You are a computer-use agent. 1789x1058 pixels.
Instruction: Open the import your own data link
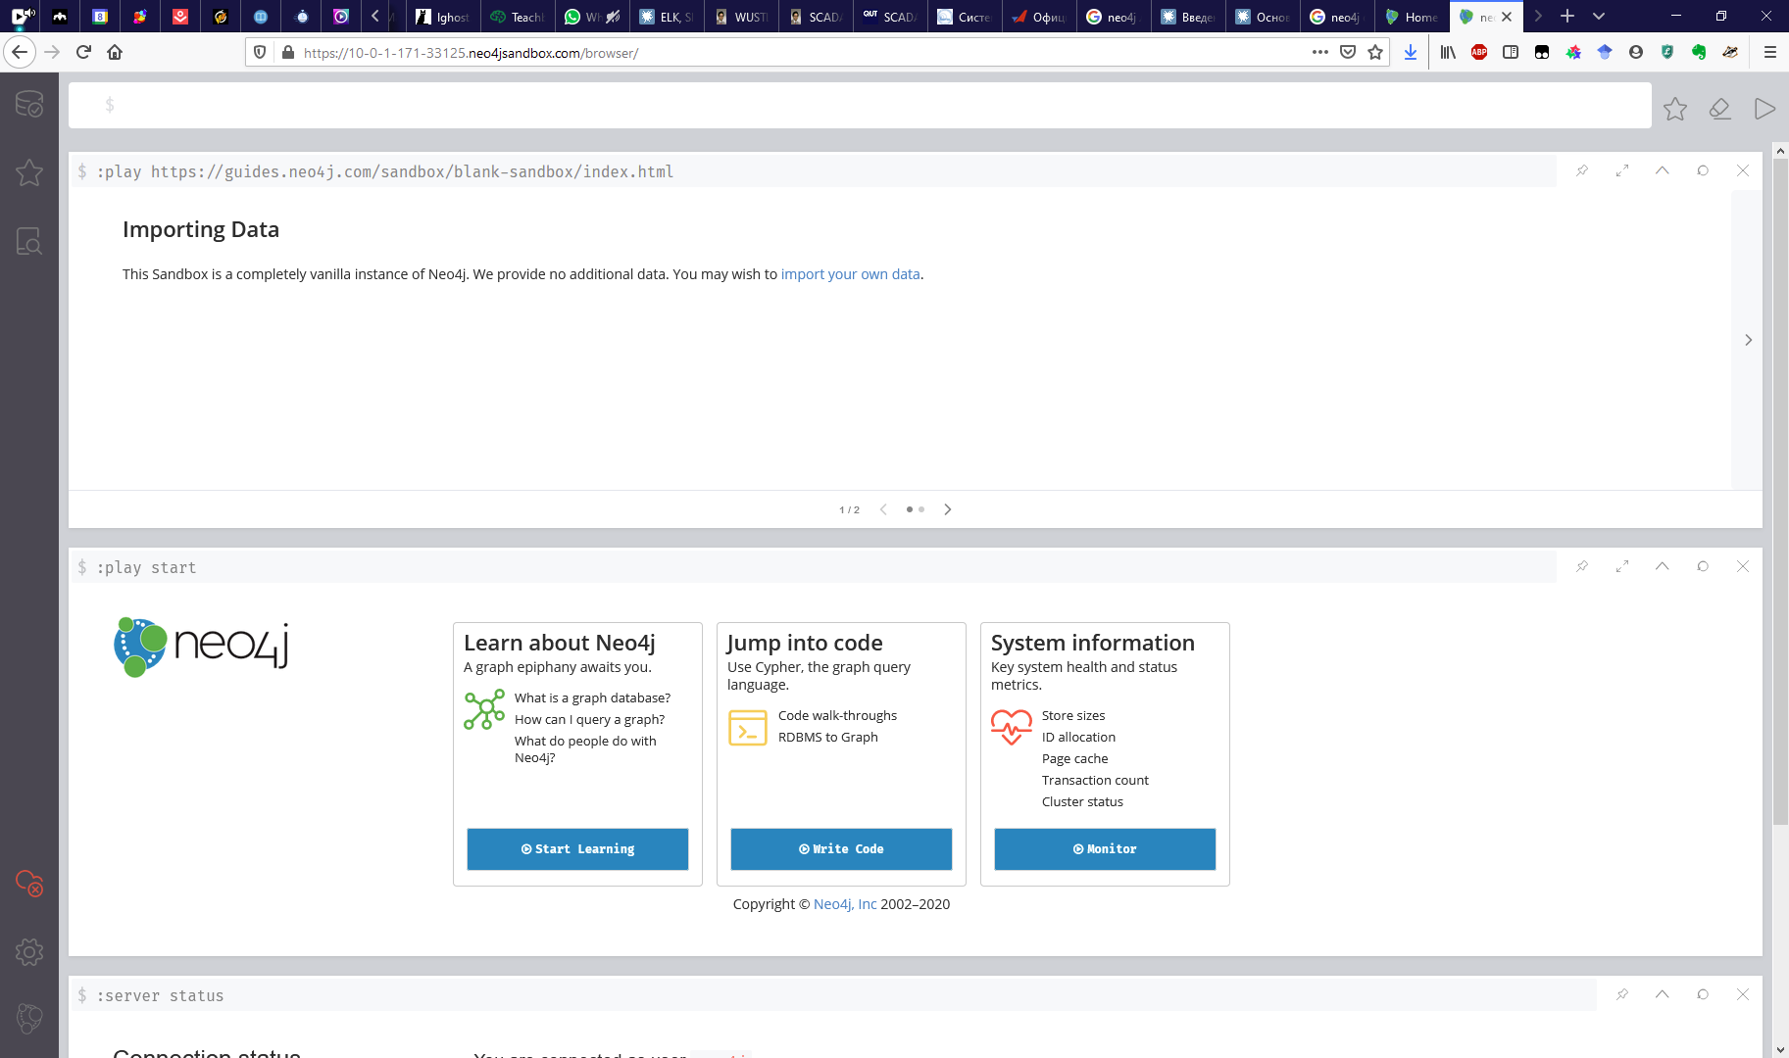(x=850, y=274)
